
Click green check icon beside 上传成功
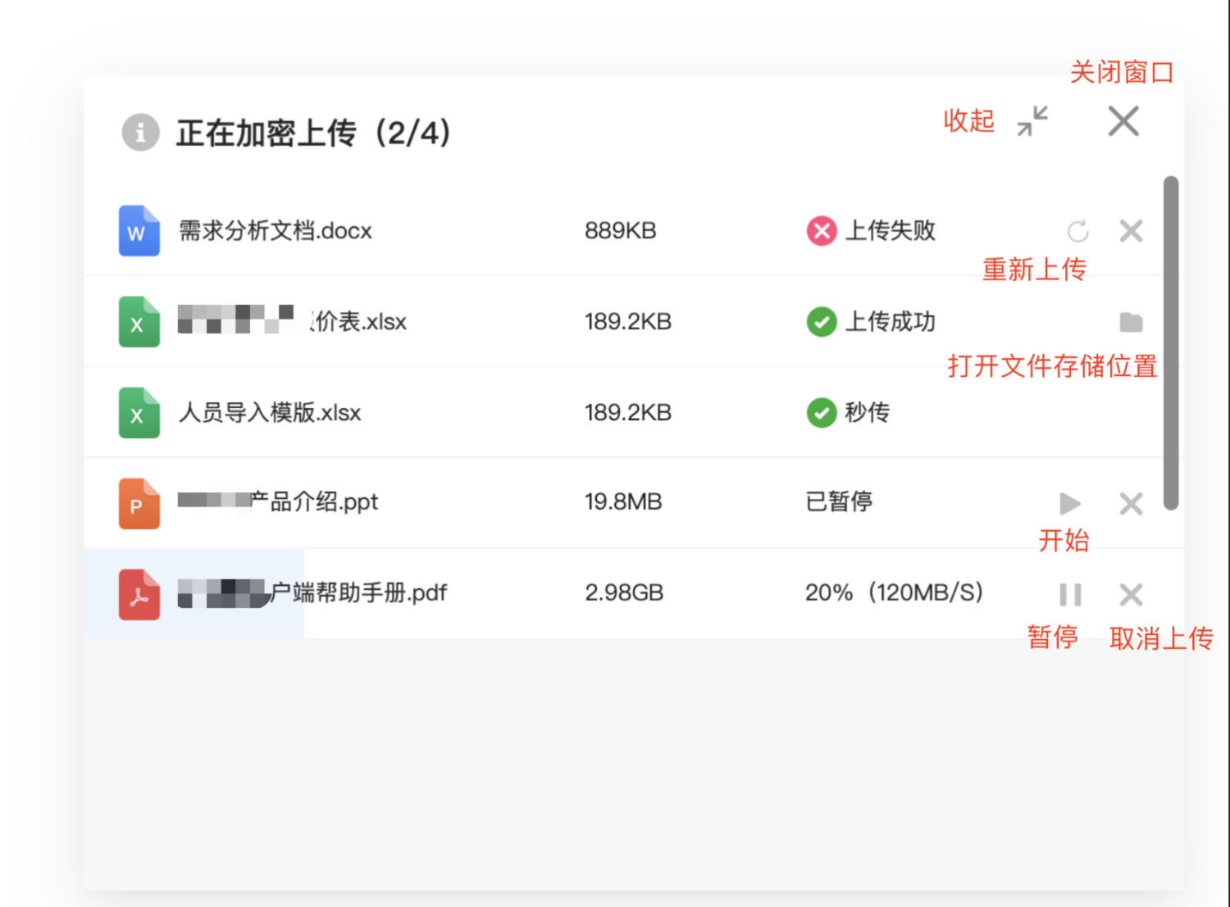click(821, 322)
